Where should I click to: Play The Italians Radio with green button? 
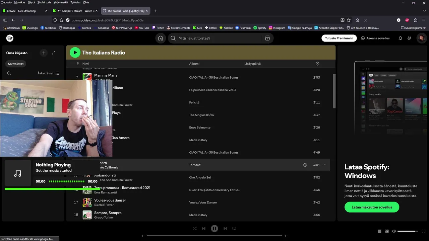tap(75, 52)
